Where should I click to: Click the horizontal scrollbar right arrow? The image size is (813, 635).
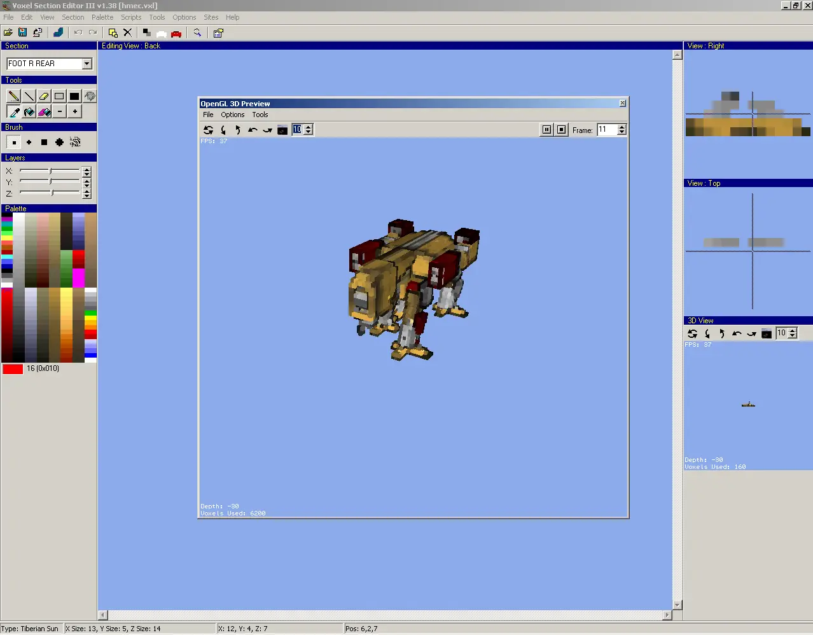[667, 615]
